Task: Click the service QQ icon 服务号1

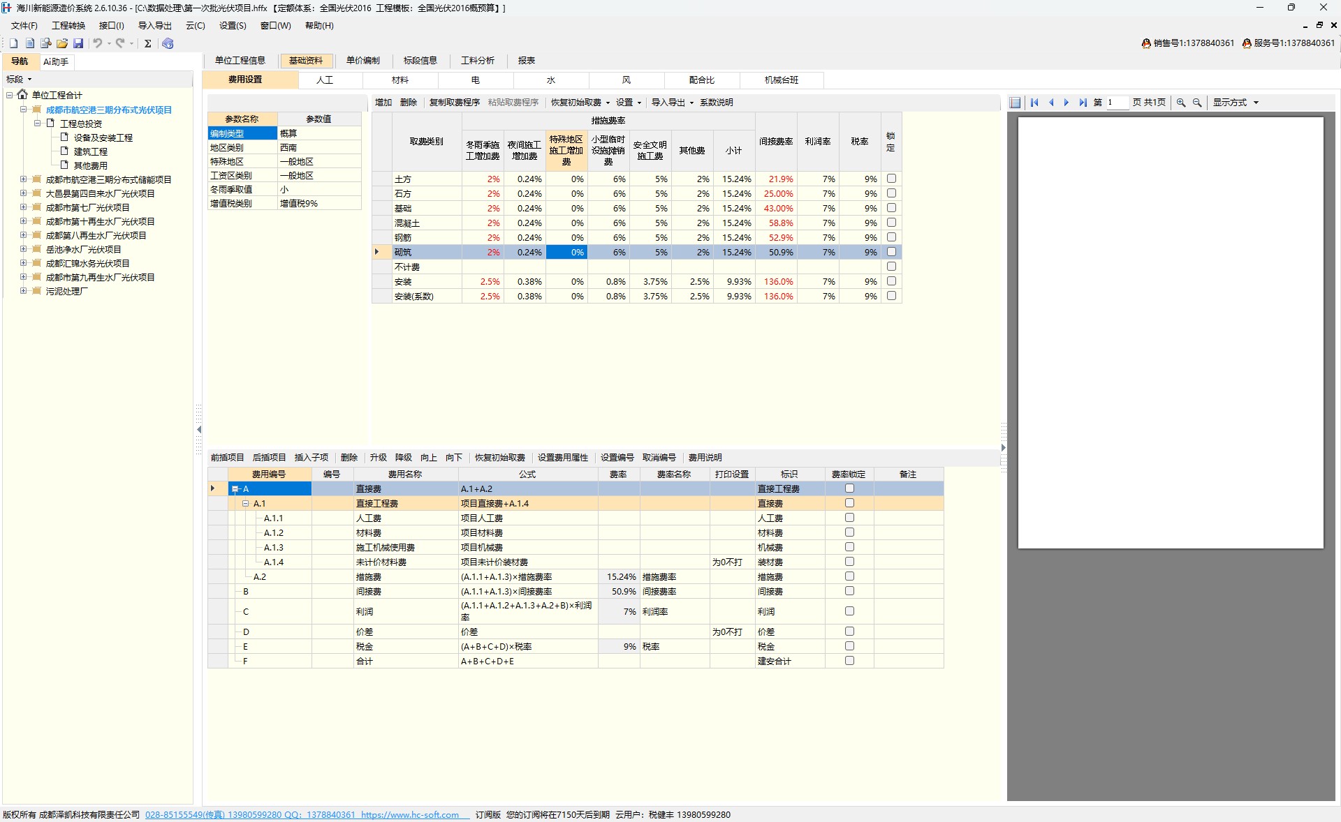Action: tap(1247, 43)
